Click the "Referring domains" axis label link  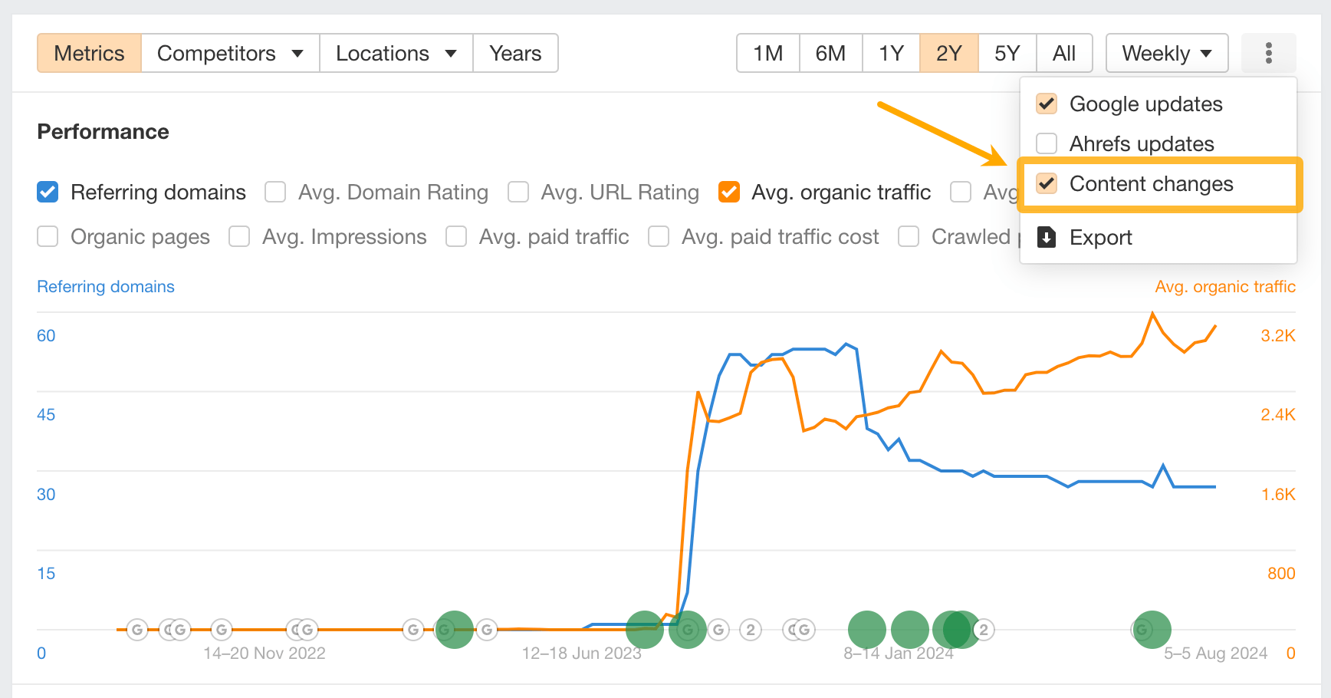(x=105, y=286)
